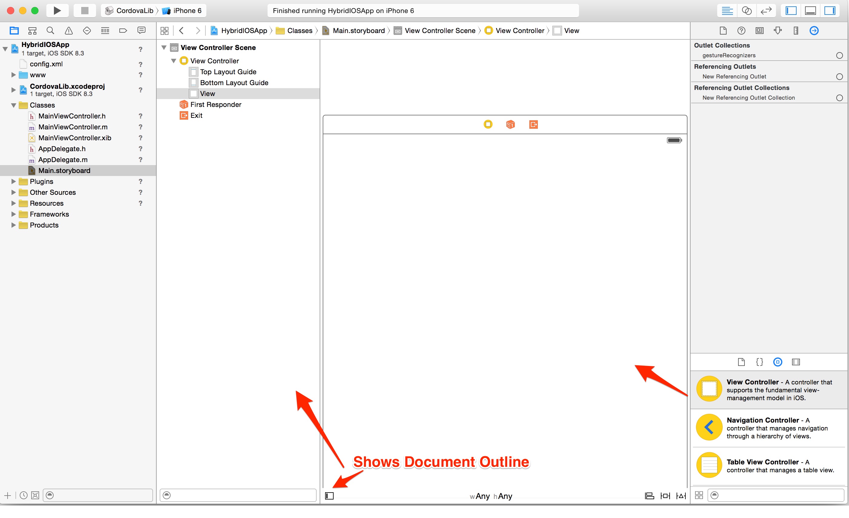Open the related items grid menu
Viewport: 849px width, 518px height.
coord(165,31)
